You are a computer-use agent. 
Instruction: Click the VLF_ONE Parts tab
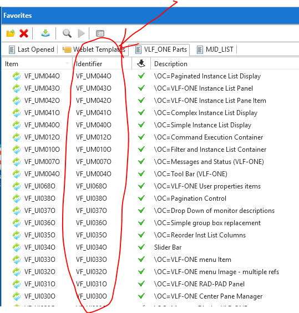(161, 49)
